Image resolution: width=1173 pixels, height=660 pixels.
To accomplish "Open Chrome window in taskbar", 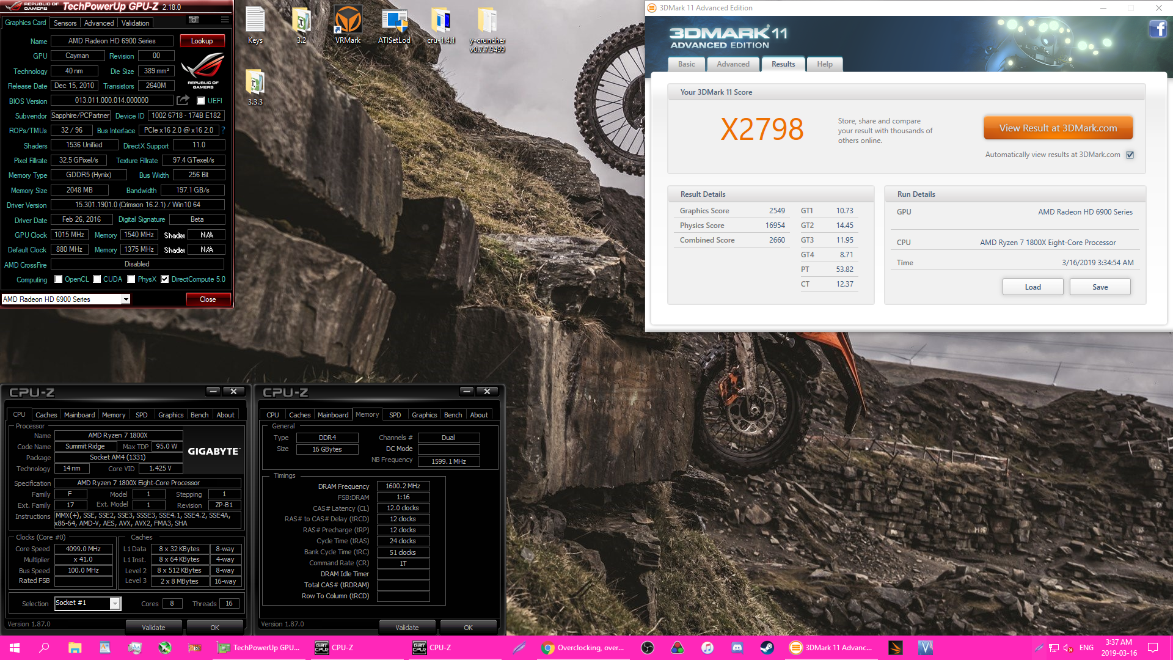I will point(583,648).
